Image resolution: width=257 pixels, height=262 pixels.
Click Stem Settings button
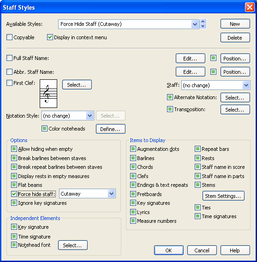[223, 196]
